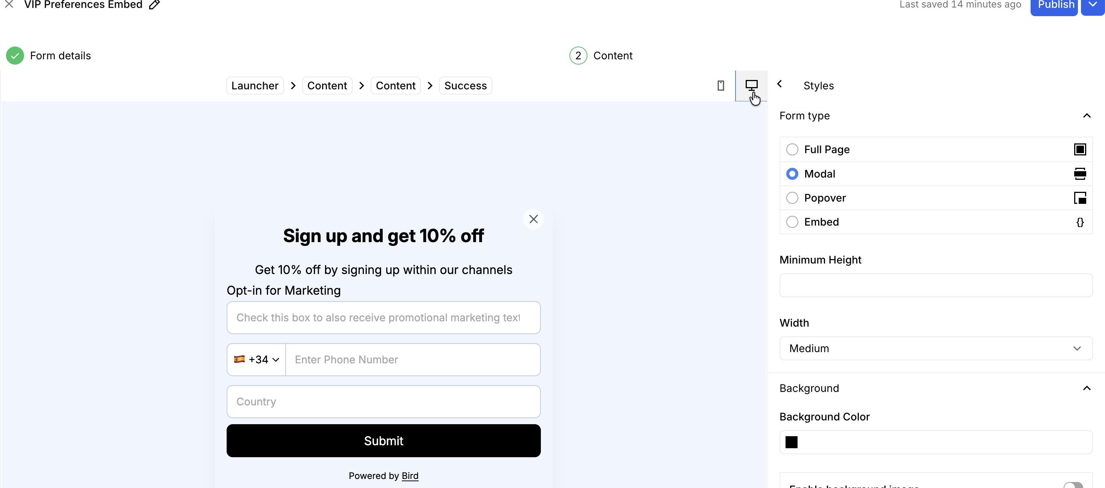Click the back arrow beside Styles

780,84
